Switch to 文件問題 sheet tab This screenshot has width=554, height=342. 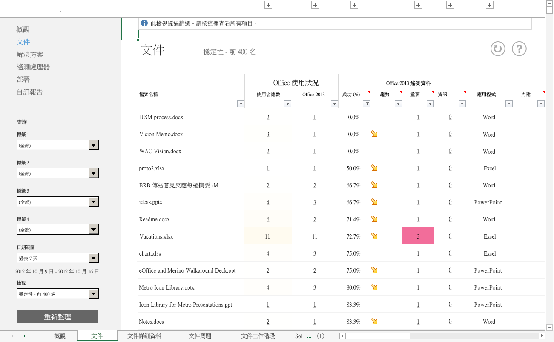[x=200, y=336]
